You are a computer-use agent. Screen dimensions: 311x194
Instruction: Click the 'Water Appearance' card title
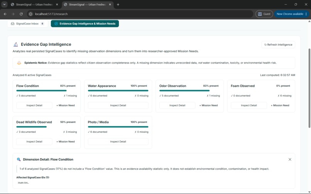pyautogui.click(x=102, y=86)
